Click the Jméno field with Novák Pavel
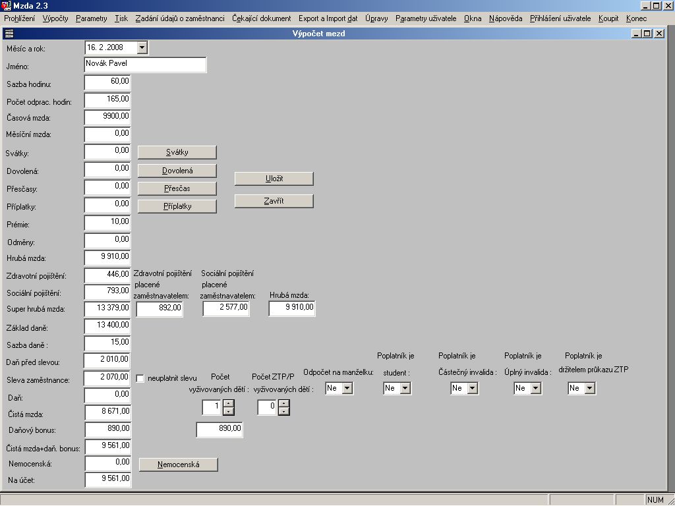The height and width of the screenshot is (506, 675). coord(145,65)
